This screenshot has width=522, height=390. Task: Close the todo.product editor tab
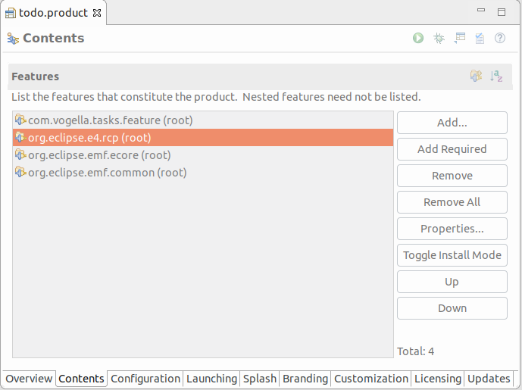point(96,13)
